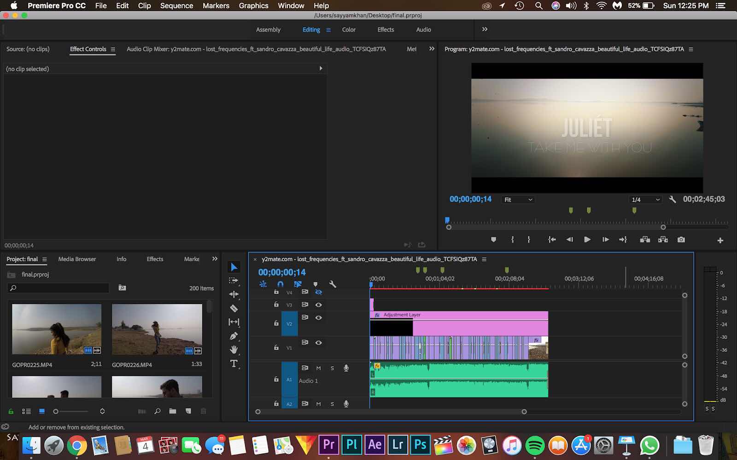737x460 pixels.
Task: Toggle V2 track output eye
Action: [318, 317]
